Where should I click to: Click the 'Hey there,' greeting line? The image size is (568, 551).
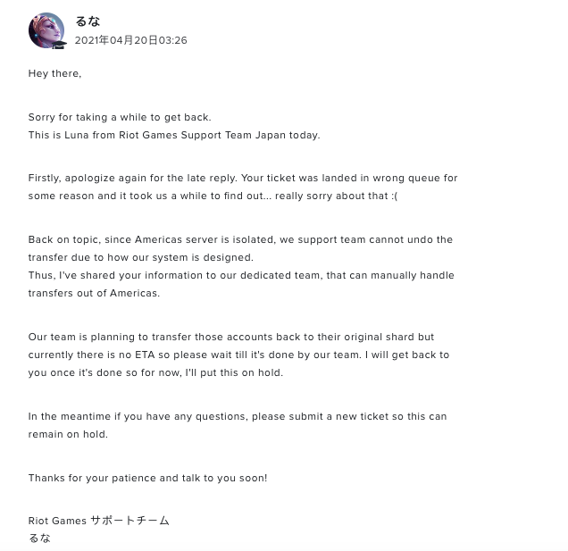click(54, 73)
